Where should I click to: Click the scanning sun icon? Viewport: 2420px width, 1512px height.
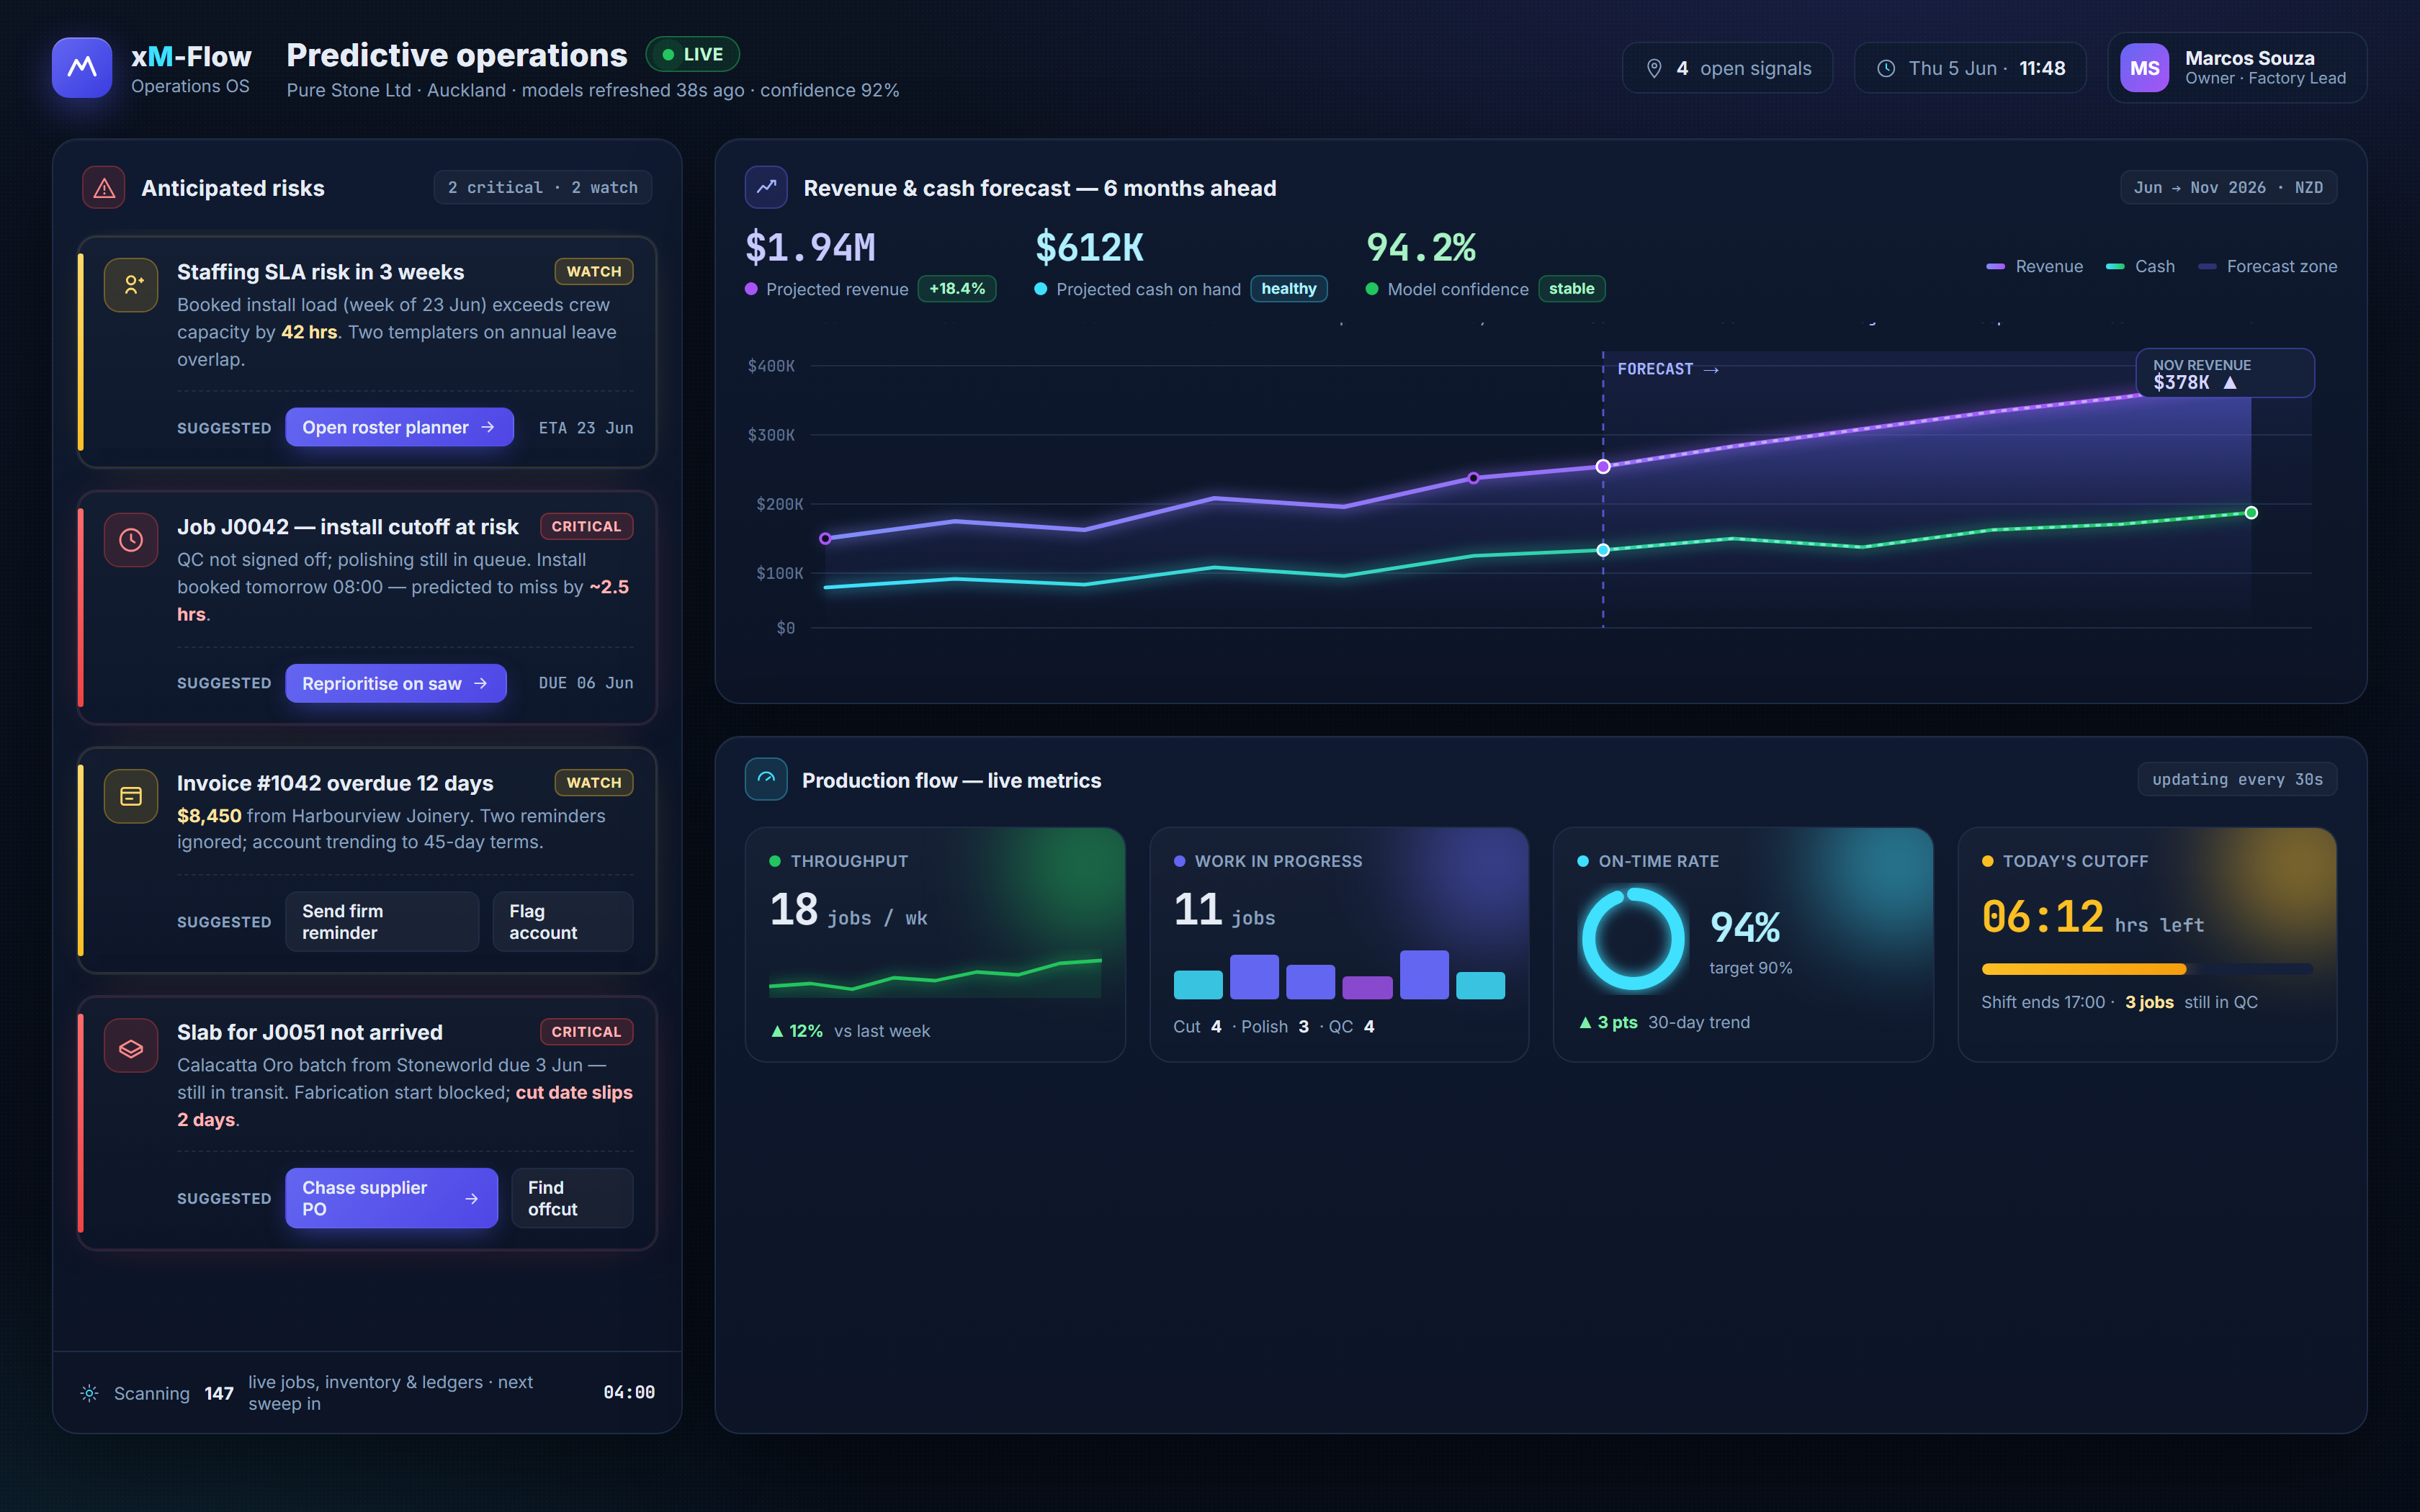pos(89,1393)
